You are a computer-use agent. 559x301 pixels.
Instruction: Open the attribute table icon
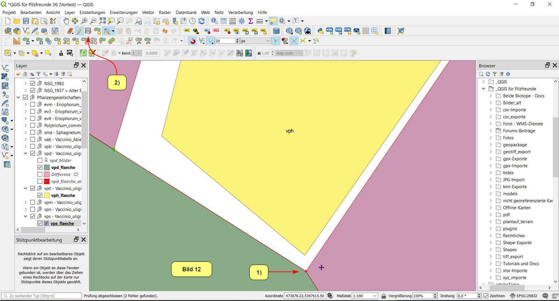point(224,21)
